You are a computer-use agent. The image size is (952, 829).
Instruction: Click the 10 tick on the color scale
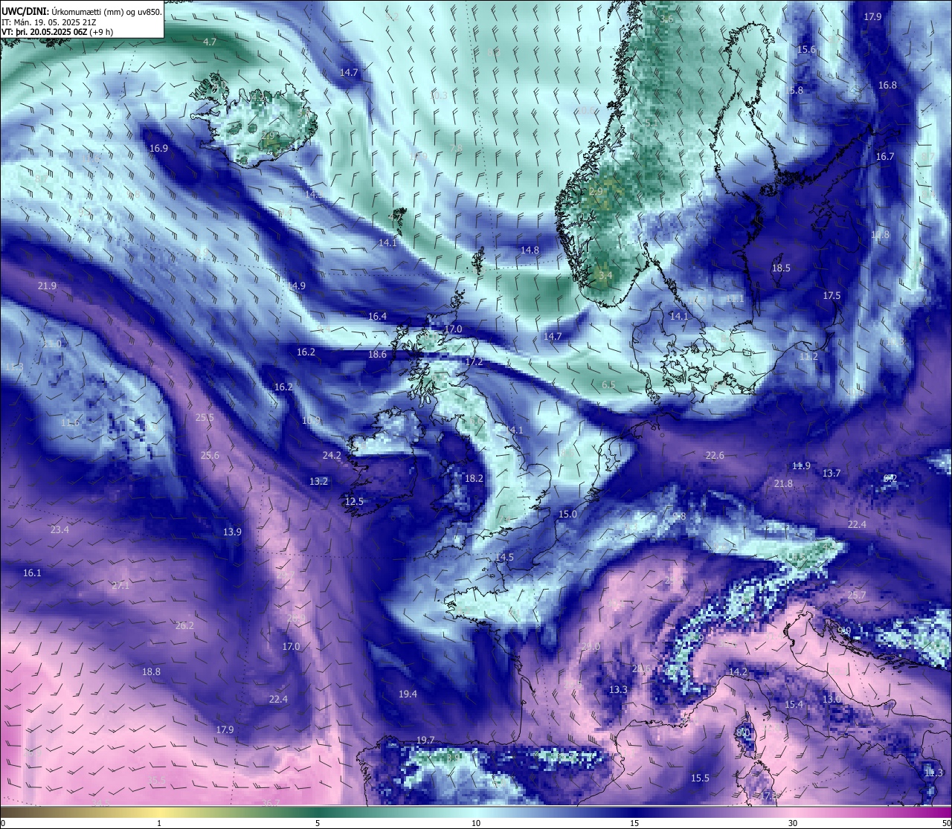click(x=476, y=823)
